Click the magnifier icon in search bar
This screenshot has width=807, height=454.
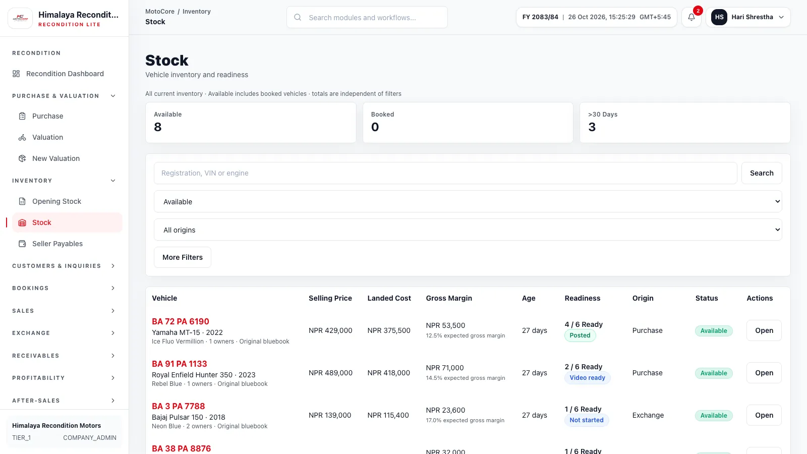click(x=298, y=17)
